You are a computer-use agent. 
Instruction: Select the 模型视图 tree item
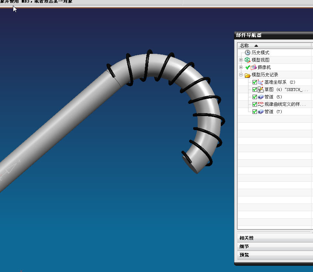pos(261,60)
